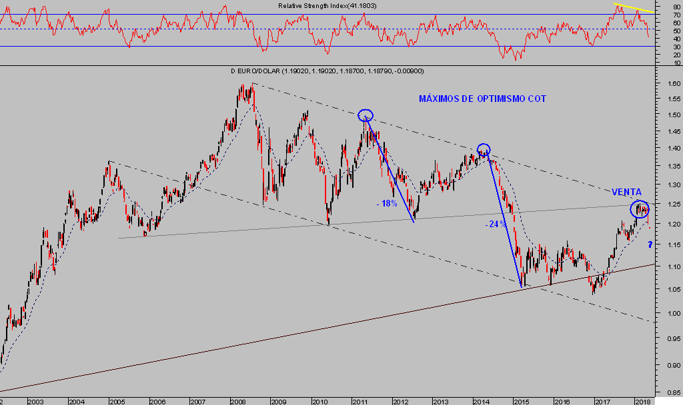Click the -24% decline label
The height and width of the screenshot is (405, 683).
[495, 224]
